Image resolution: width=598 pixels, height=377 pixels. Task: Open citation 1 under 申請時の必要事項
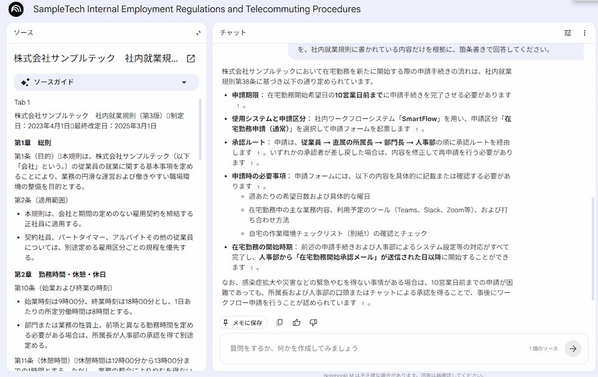[x=258, y=187]
